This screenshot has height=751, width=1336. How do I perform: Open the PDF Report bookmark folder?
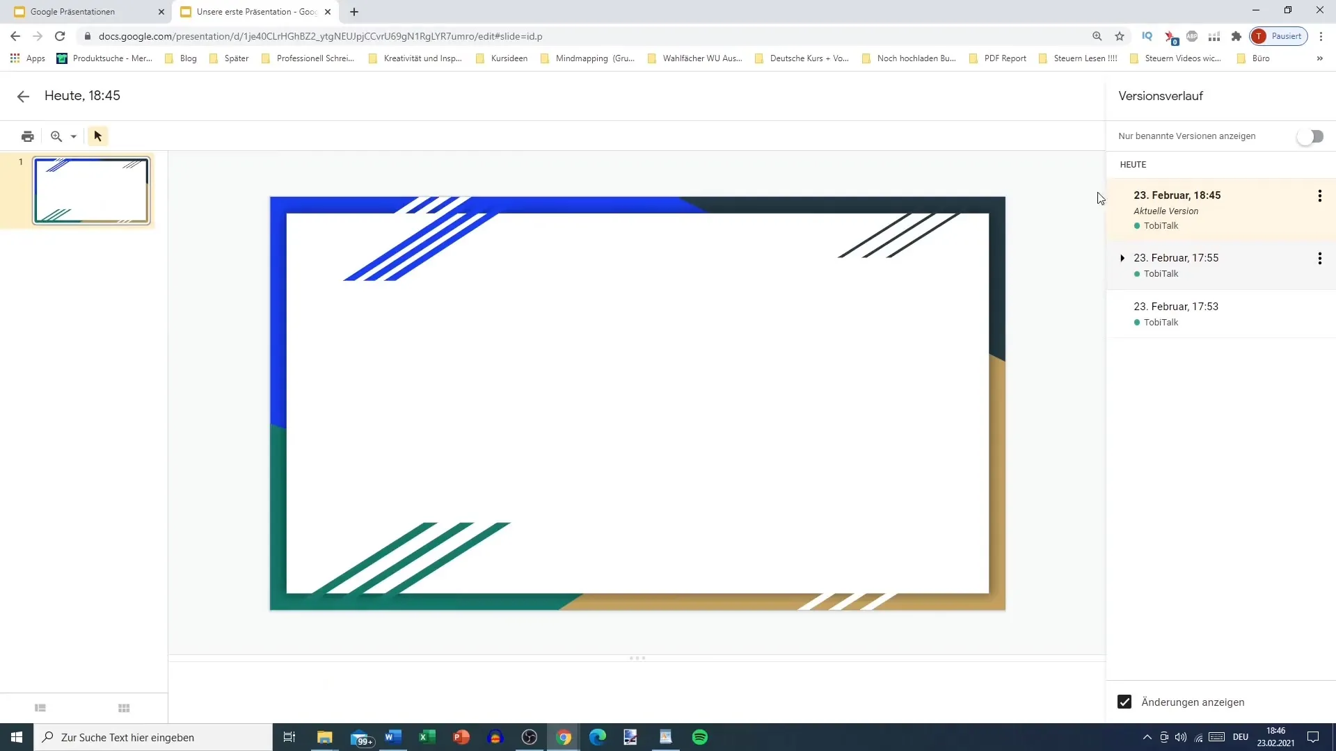tap(998, 58)
